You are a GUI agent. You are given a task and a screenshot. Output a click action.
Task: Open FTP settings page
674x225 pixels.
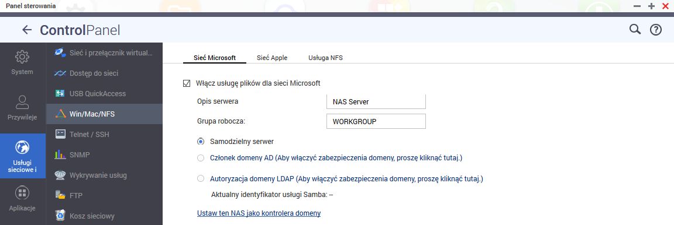105,195
